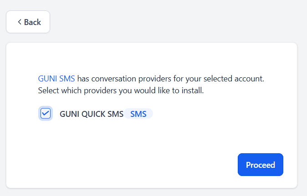Click the Proceed button

click(261, 165)
